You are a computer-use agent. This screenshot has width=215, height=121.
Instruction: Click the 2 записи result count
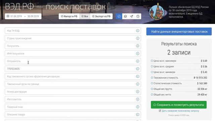(x=179, y=52)
